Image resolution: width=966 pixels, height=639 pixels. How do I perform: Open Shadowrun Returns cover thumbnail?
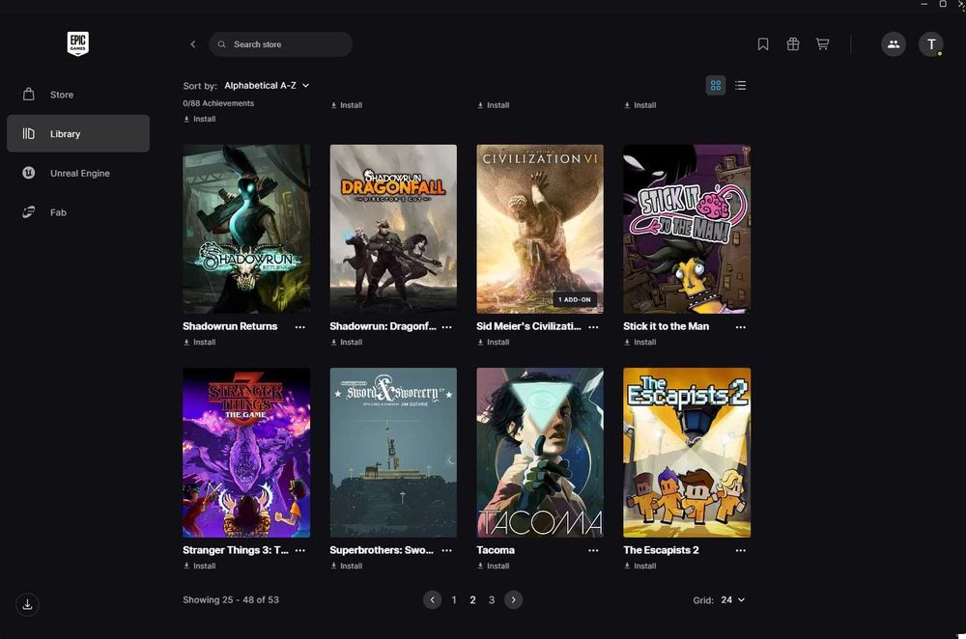(246, 229)
